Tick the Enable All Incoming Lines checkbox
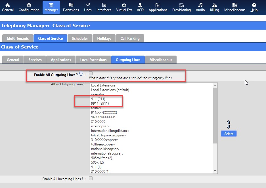 tap(91, 178)
